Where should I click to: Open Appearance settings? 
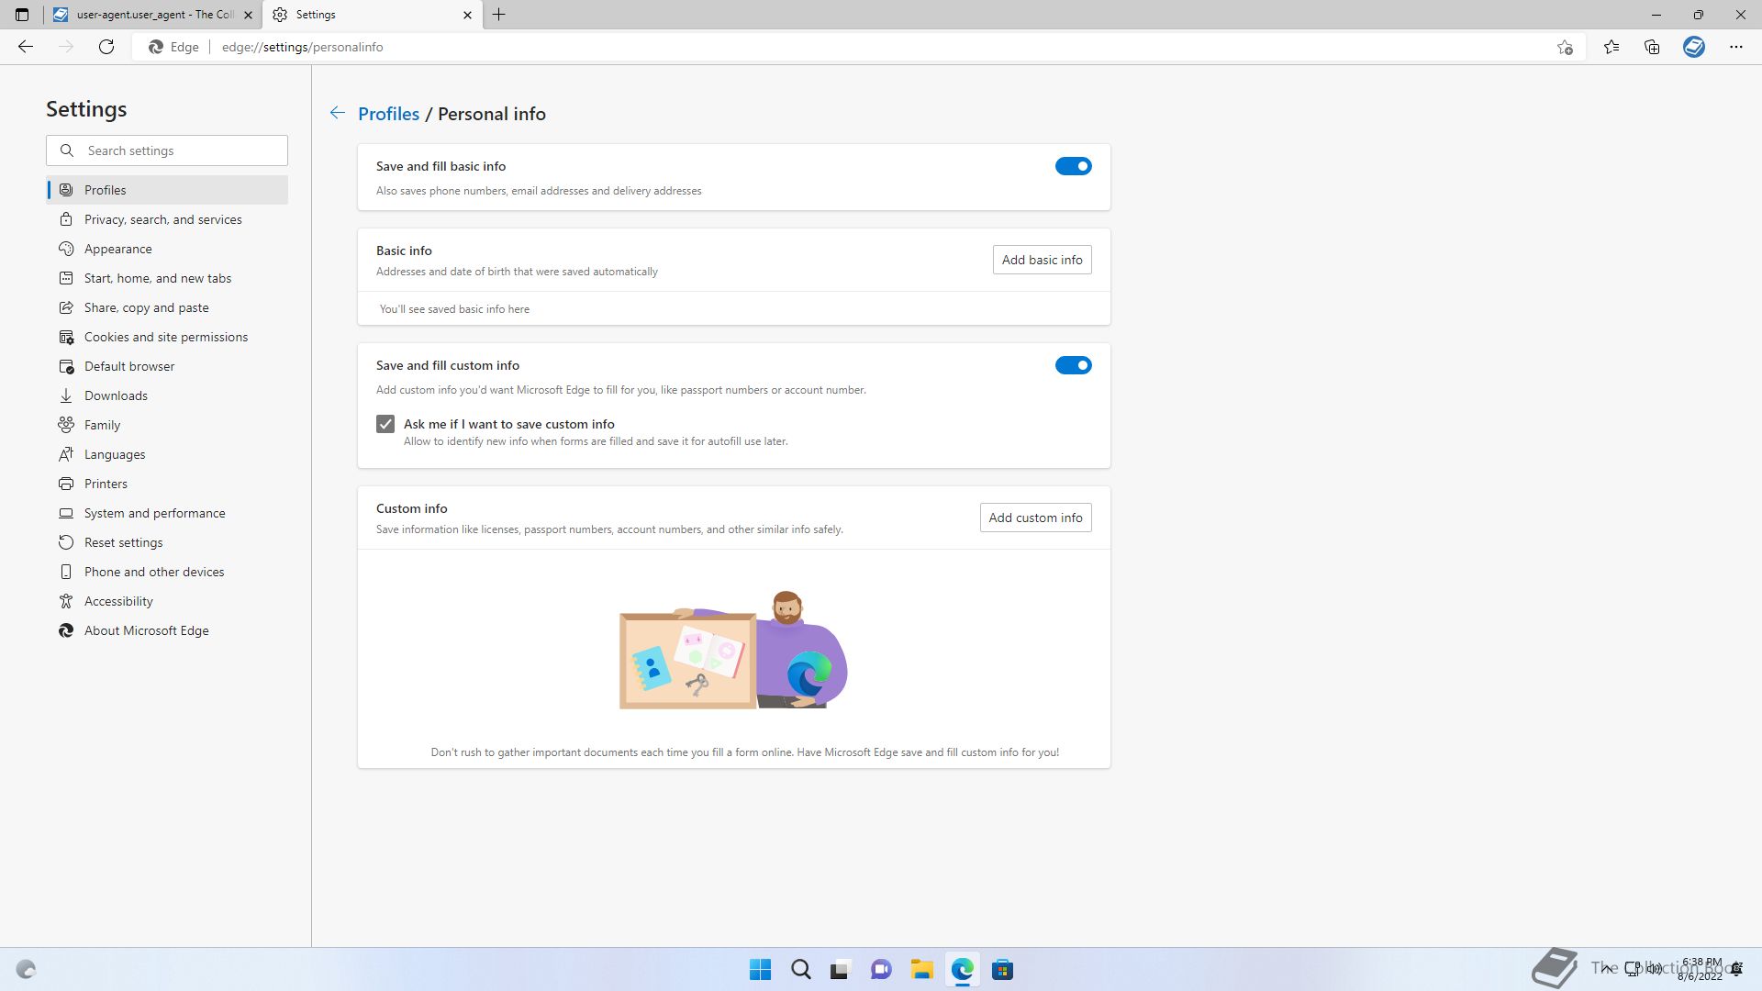click(x=167, y=249)
